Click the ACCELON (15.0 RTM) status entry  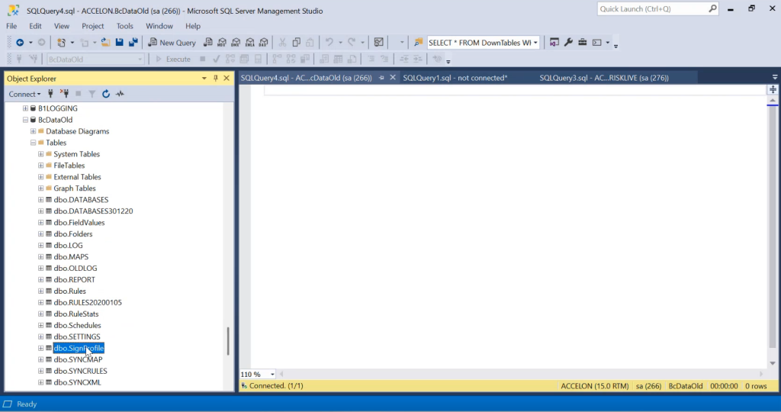[595, 385]
